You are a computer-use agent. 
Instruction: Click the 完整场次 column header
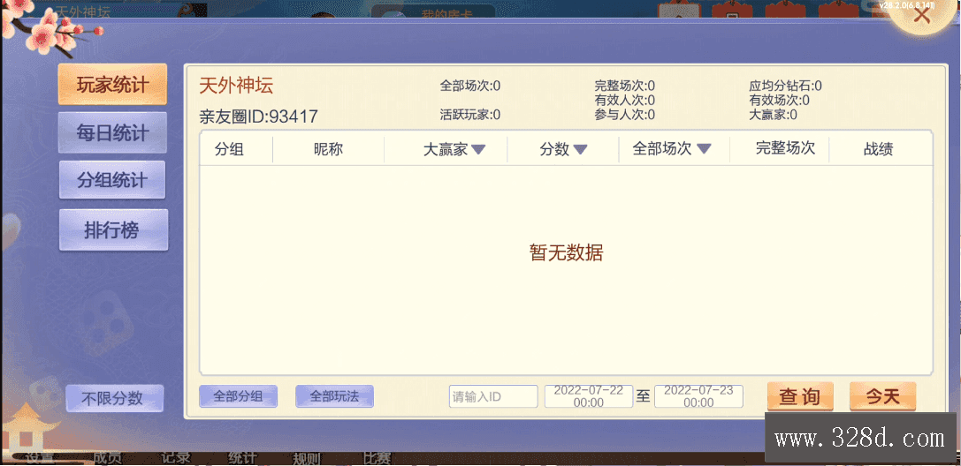pyautogui.click(x=785, y=148)
